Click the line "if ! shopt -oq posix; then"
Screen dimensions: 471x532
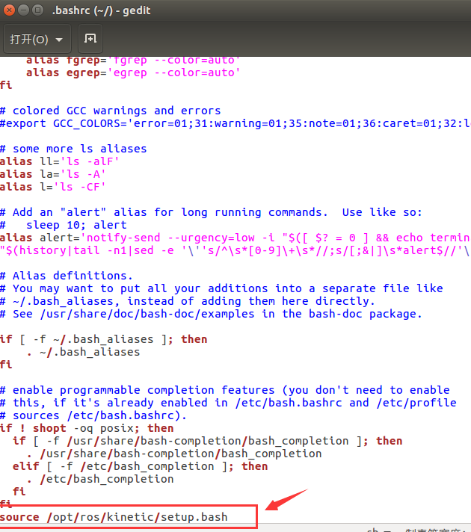[x=87, y=428]
